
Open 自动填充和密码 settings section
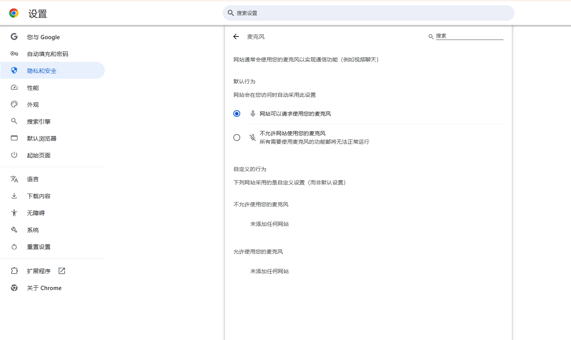pos(53,54)
